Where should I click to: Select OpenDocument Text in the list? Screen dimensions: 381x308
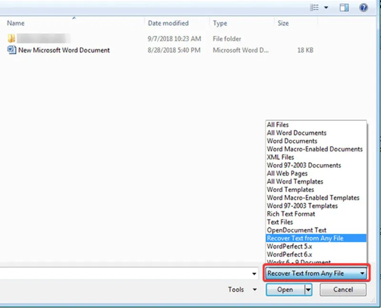click(x=296, y=230)
